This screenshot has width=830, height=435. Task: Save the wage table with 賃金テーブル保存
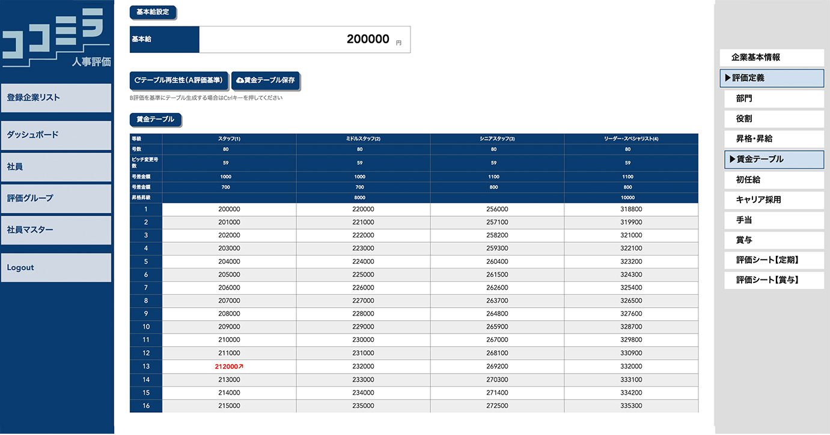(x=265, y=80)
